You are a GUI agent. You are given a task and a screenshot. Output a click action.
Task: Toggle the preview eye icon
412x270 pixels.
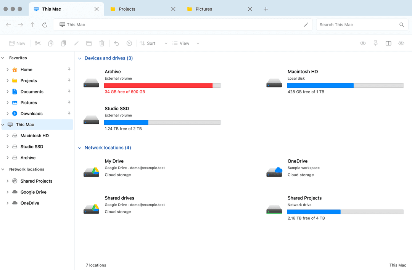[363, 43]
